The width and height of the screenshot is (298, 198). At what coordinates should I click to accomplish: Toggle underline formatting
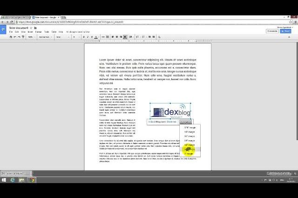(x=92, y=37)
